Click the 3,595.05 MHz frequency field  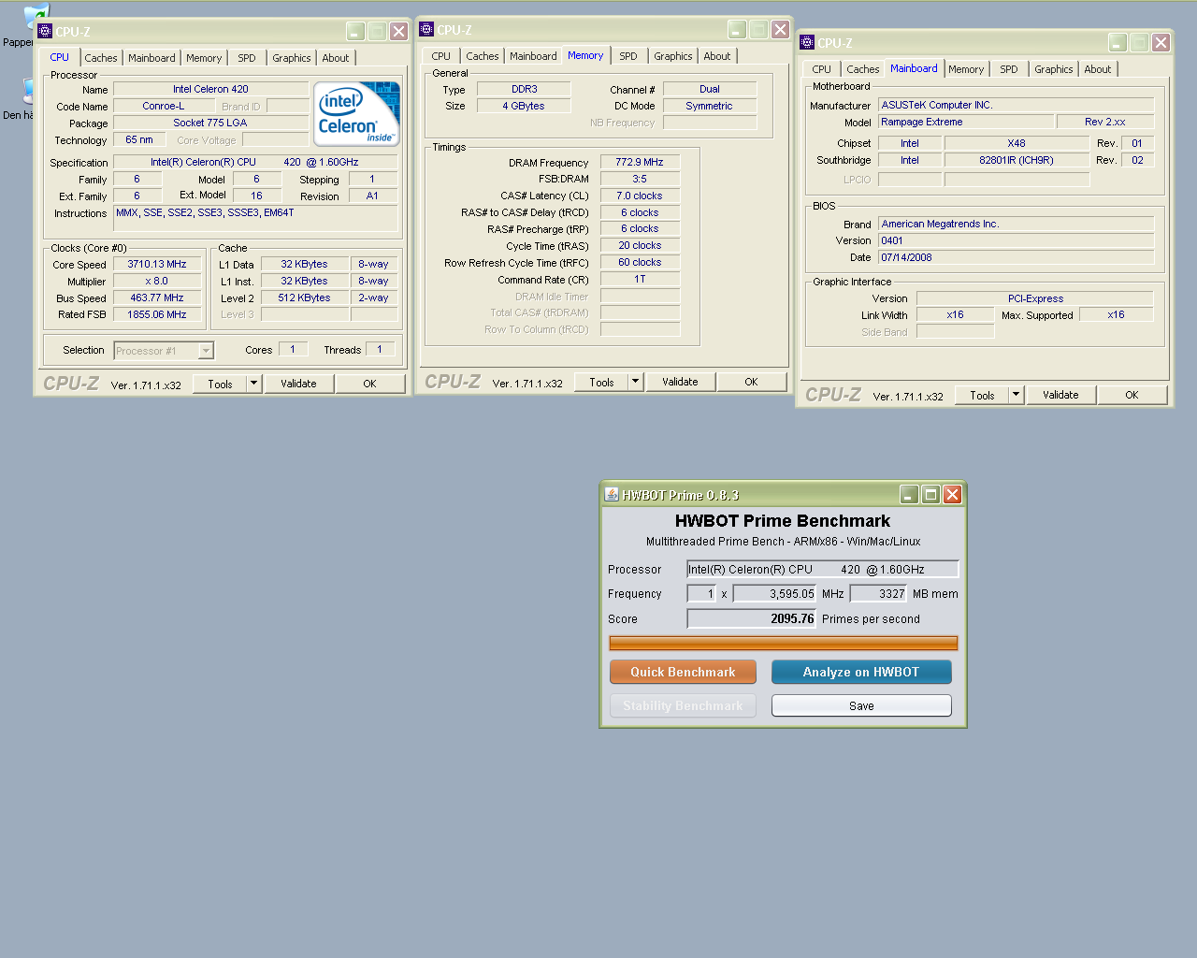coord(775,593)
